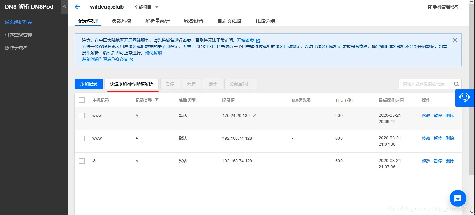Open 开始备案 via its external link icon
The width and height of the screenshot is (475, 215).
[x=257, y=40]
